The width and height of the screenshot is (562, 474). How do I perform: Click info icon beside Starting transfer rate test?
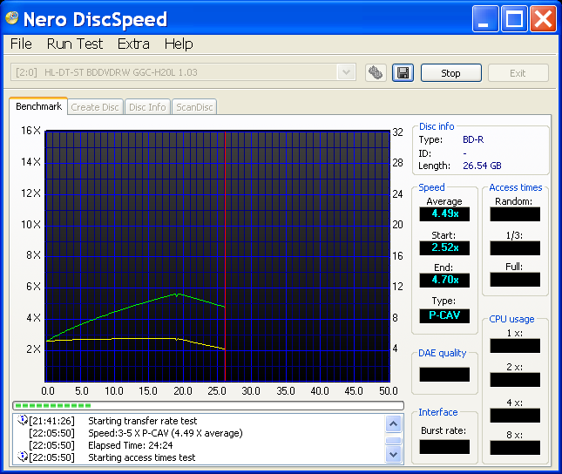(x=23, y=419)
